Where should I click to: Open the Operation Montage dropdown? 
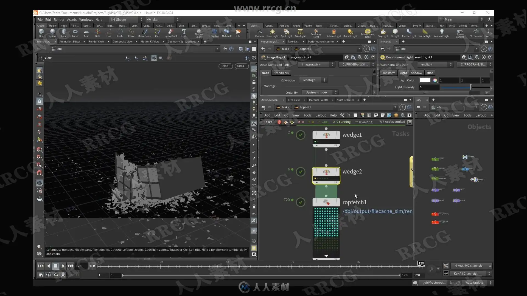click(313, 80)
